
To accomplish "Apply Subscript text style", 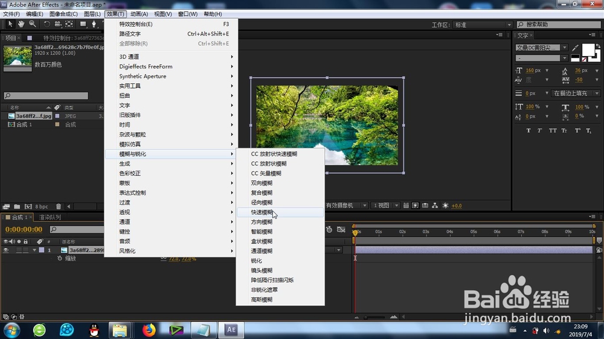I will pyautogui.click(x=588, y=131).
